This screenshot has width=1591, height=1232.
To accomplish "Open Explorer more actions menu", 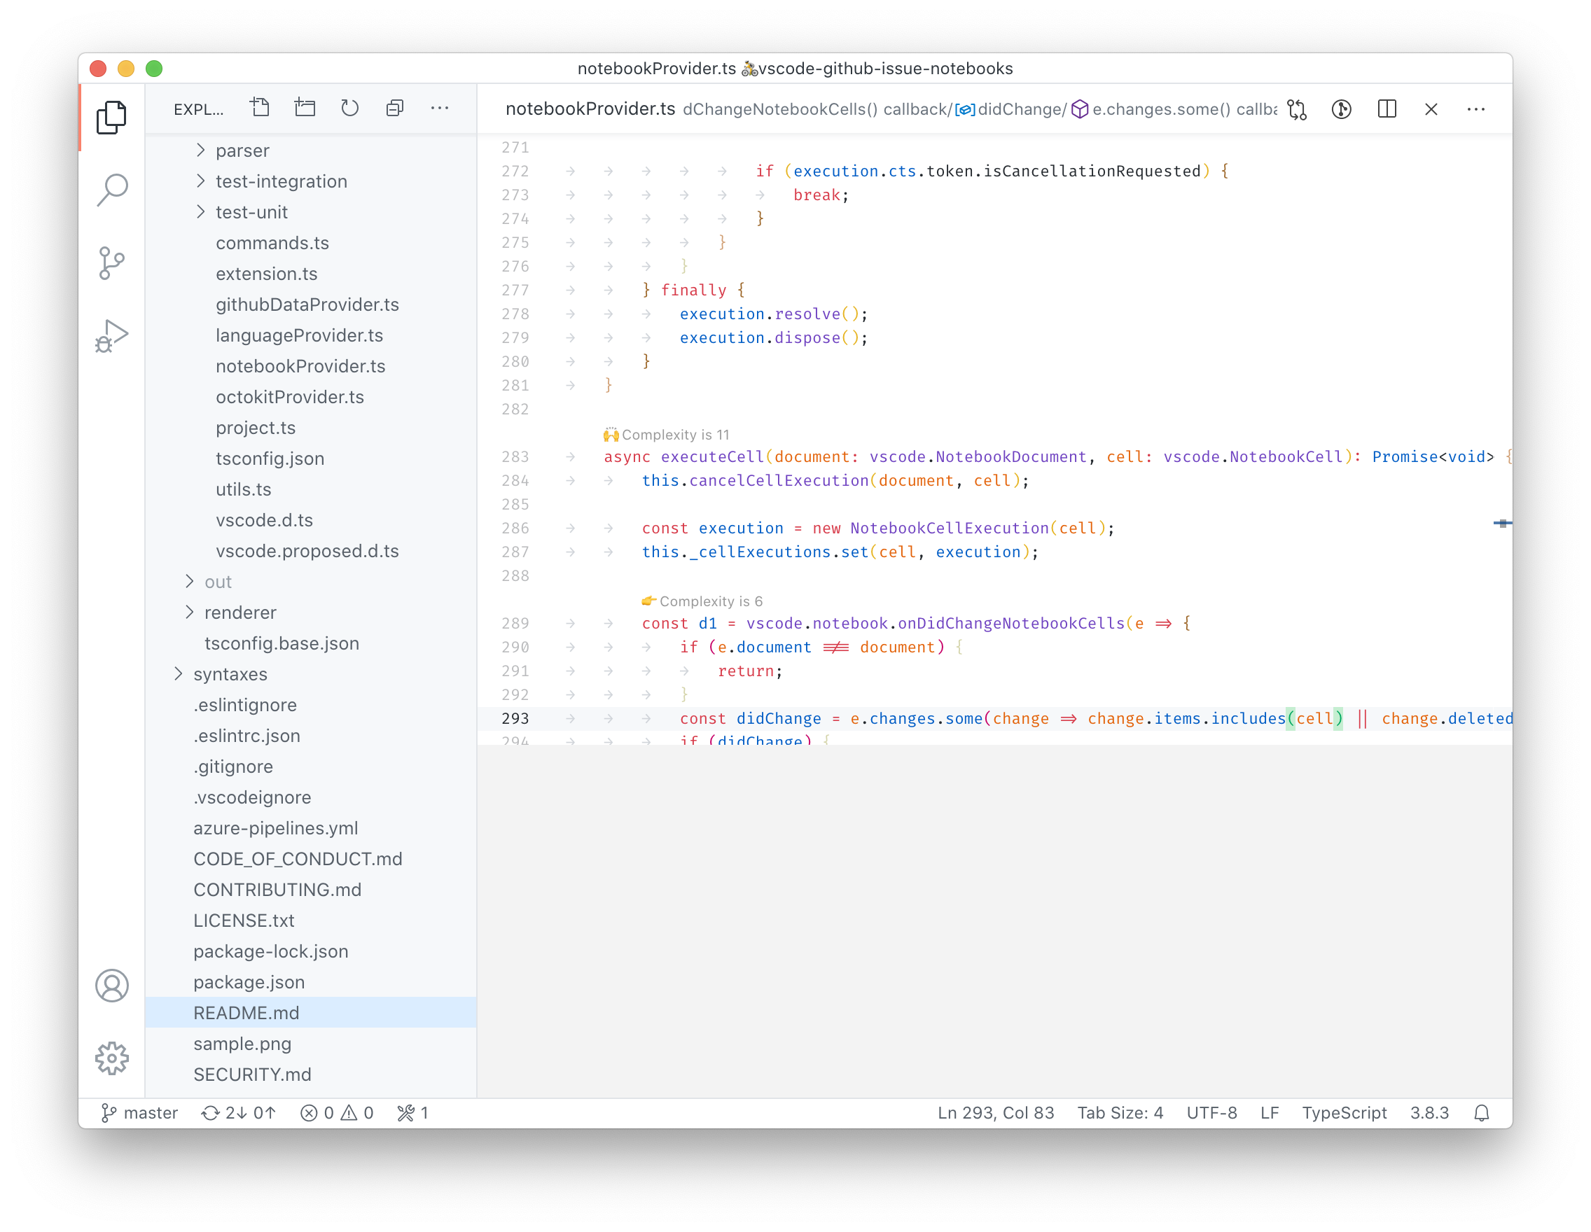I will 440,108.
